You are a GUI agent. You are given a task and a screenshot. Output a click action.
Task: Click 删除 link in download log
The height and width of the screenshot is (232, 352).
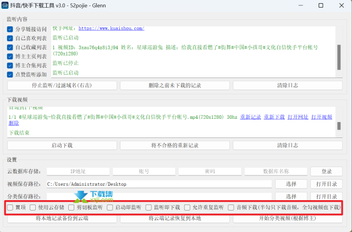pos(14,123)
